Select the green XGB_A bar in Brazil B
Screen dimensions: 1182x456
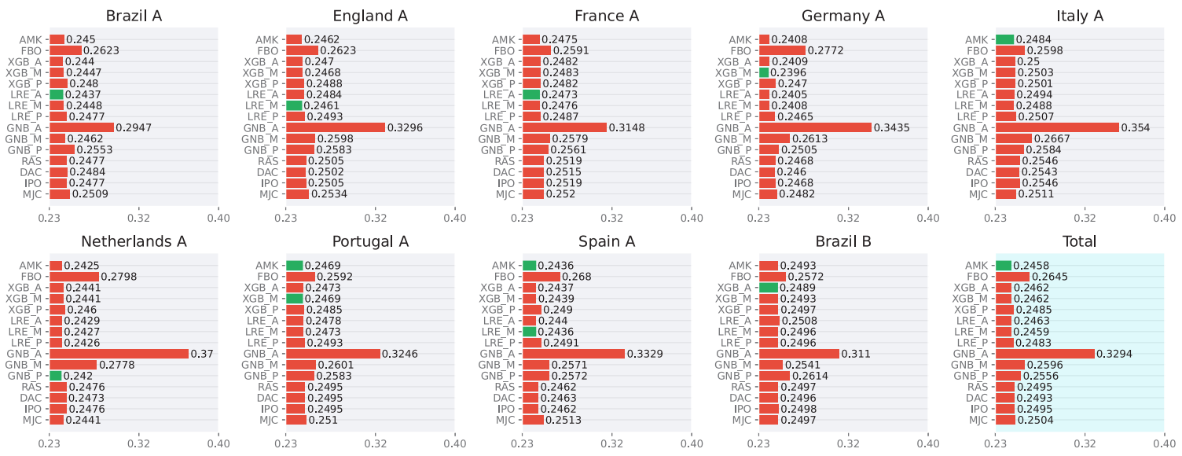click(768, 288)
